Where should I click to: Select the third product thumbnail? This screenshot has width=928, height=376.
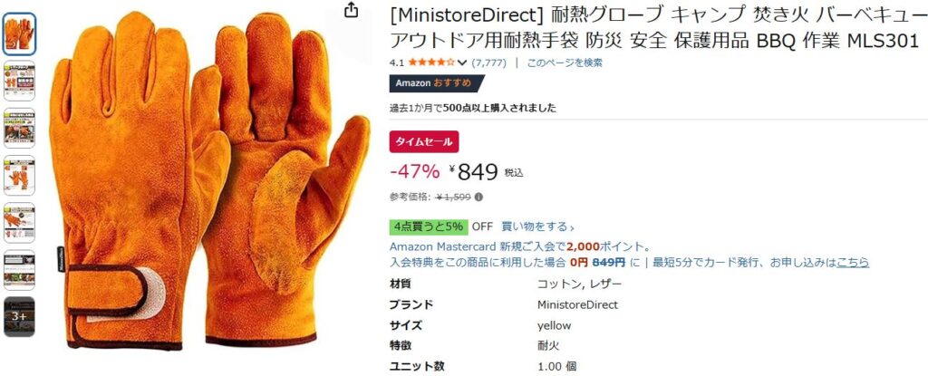(20, 128)
